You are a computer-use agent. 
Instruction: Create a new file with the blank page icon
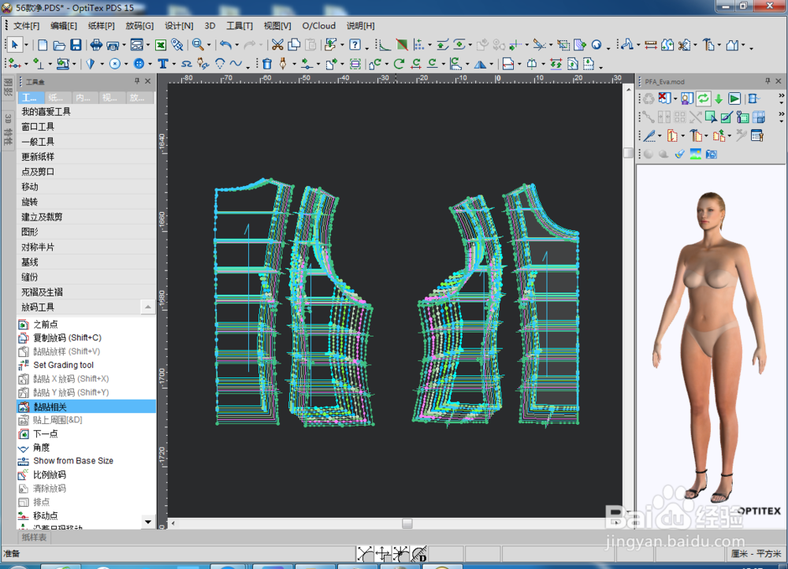[x=43, y=45]
